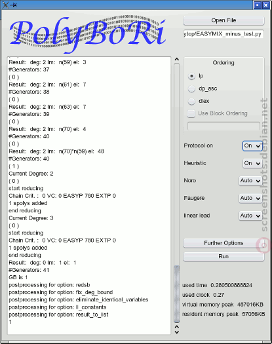Expand the Faugere Auto dropdown

[x=250, y=199]
